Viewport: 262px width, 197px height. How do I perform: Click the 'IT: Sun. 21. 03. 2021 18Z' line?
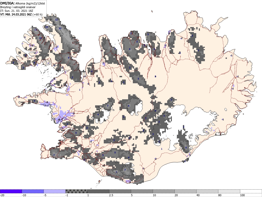click(17, 11)
